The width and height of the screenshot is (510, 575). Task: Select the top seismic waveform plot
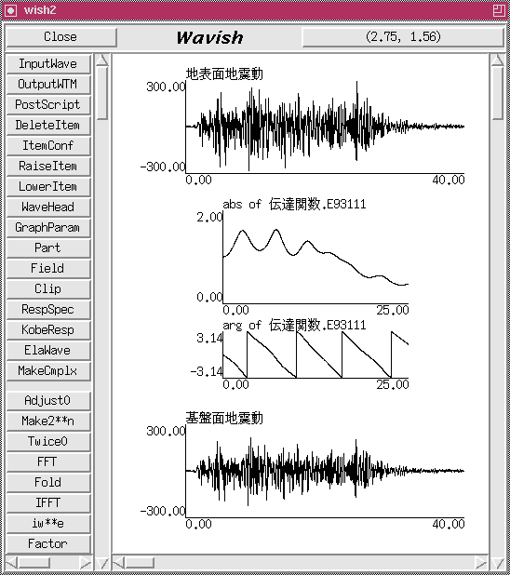325,127
